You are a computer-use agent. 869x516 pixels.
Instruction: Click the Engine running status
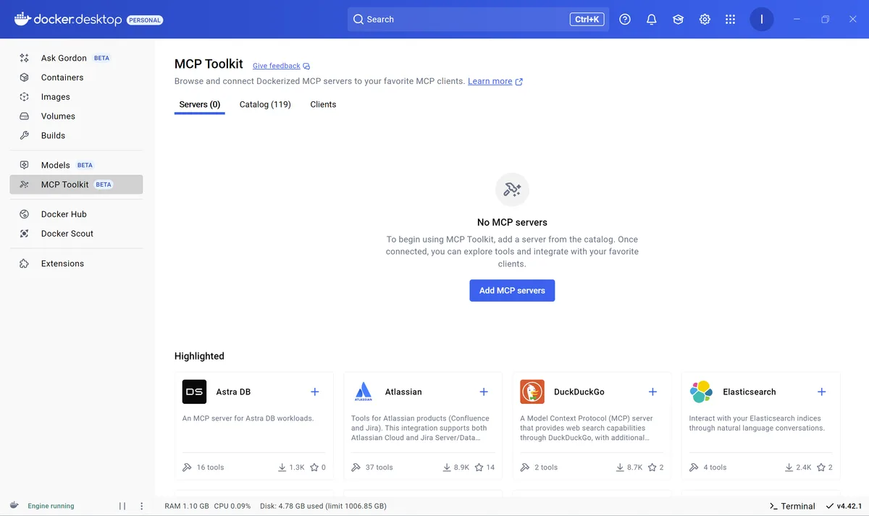click(x=42, y=506)
